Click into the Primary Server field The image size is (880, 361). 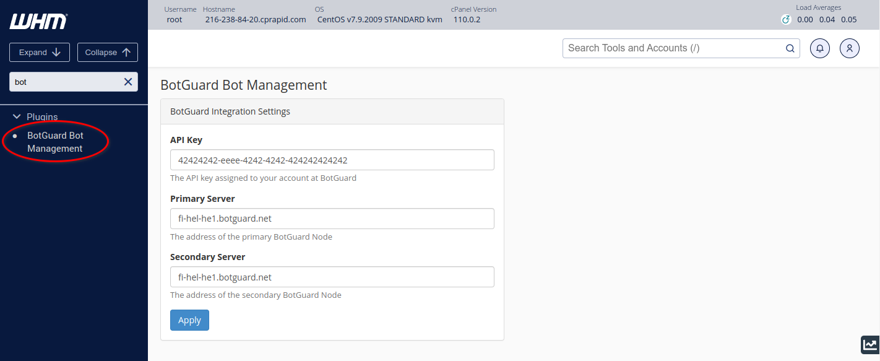point(332,219)
